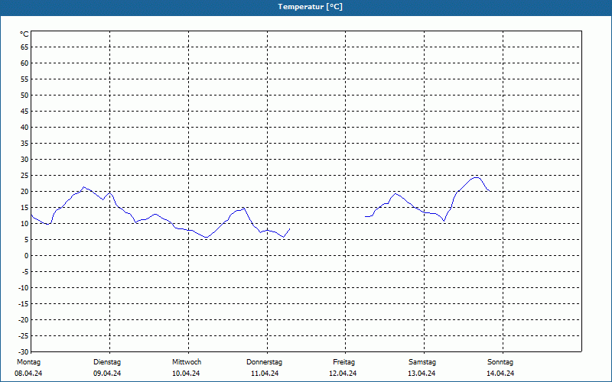Click the '65' y-axis value

coord(24,47)
